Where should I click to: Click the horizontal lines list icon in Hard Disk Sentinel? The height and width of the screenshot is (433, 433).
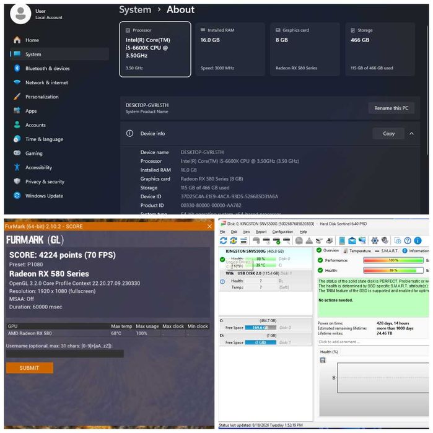[x=243, y=241]
